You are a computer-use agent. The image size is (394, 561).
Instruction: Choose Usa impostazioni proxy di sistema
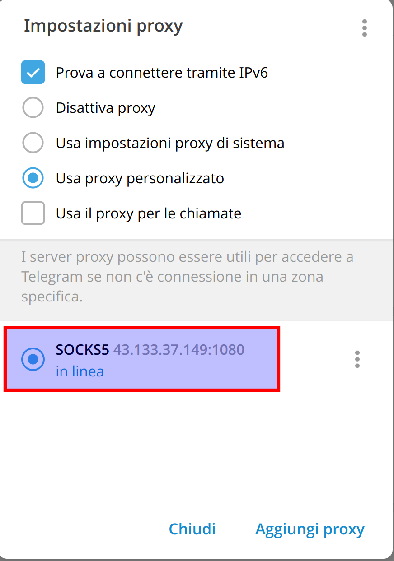(x=33, y=143)
